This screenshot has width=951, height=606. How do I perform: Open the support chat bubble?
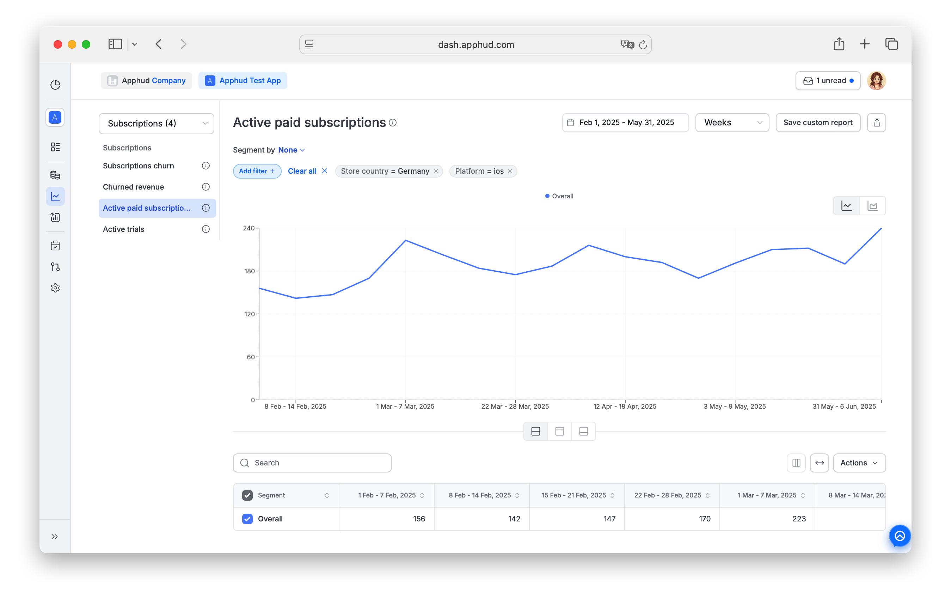click(x=899, y=536)
